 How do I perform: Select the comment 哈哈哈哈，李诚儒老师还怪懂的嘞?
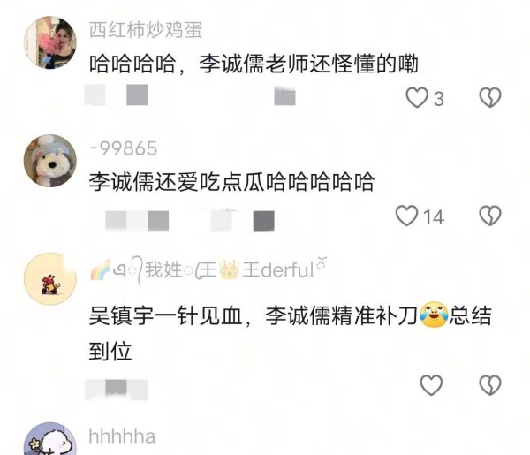pos(254,64)
